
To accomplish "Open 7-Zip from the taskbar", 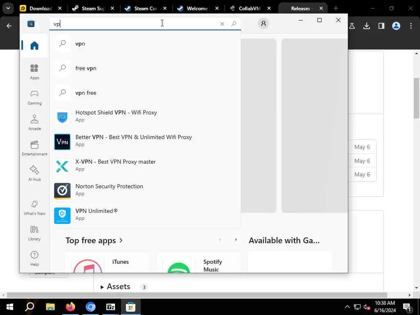I will (x=110, y=307).
